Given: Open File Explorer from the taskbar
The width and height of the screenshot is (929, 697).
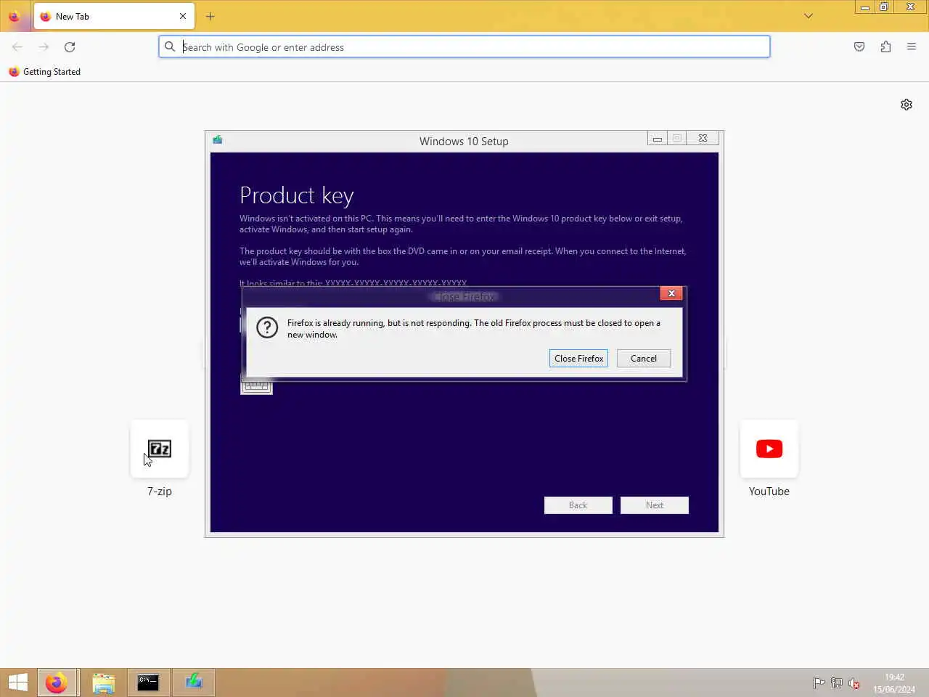Looking at the screenshot, I should pos(104,682).
